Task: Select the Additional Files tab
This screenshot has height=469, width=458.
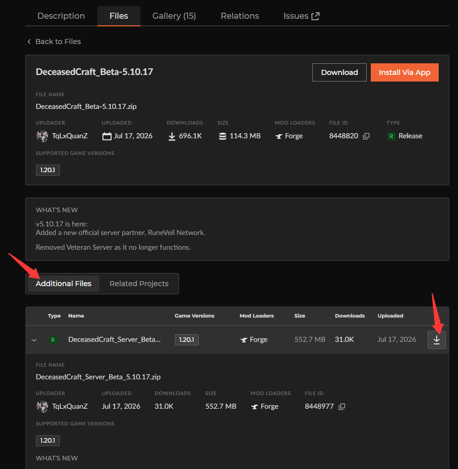Action: (63, 284)
